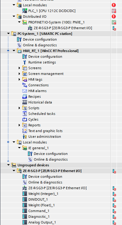Screen dimensions: 122x225
Task: Click the Ungrouped devices network icon
Action: (14, 165)
